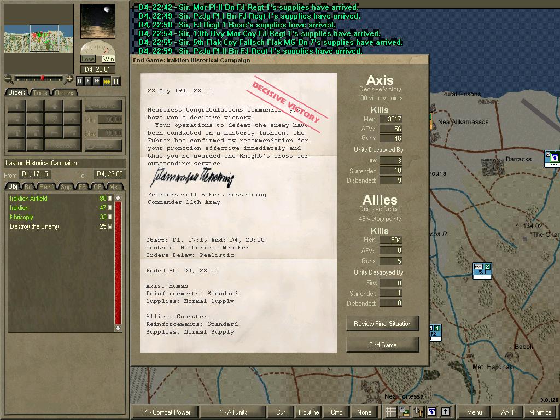Image resolution: width=560 pixels, height=420 pixels.
Task: Select the 5.1 unit counter on map
Action: 482,271
